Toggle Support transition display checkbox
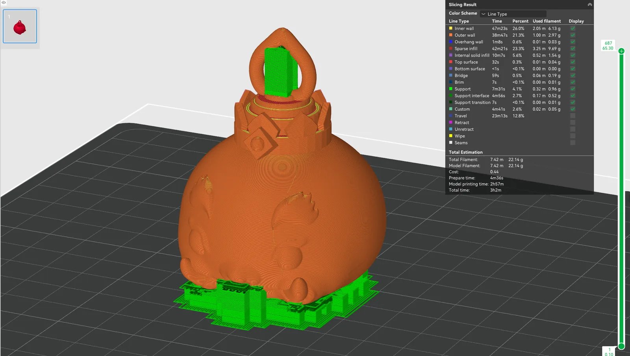This screenshot has height=356, width=630. tap(573, 102)
